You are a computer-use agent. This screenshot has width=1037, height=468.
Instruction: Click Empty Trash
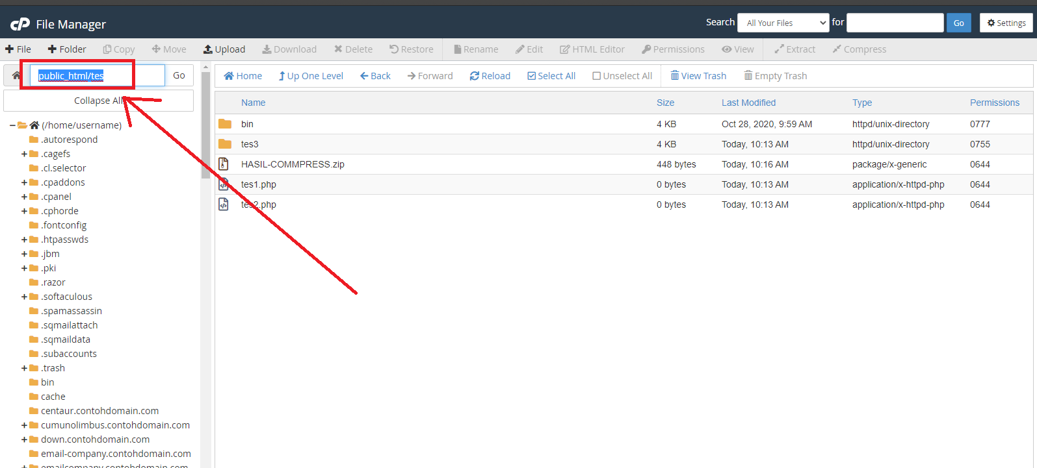(776, 76)
